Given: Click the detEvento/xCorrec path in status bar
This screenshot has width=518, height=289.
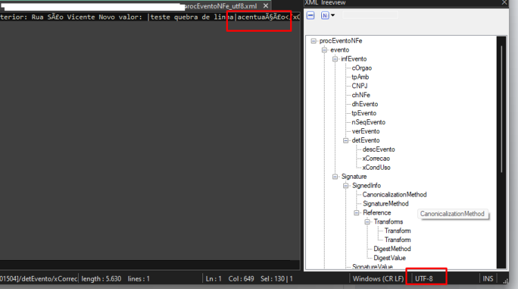Looking at the screenshot, I should click(38, 279).
